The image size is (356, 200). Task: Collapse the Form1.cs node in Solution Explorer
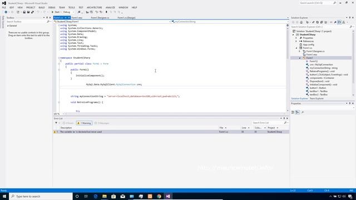(296, 48)
